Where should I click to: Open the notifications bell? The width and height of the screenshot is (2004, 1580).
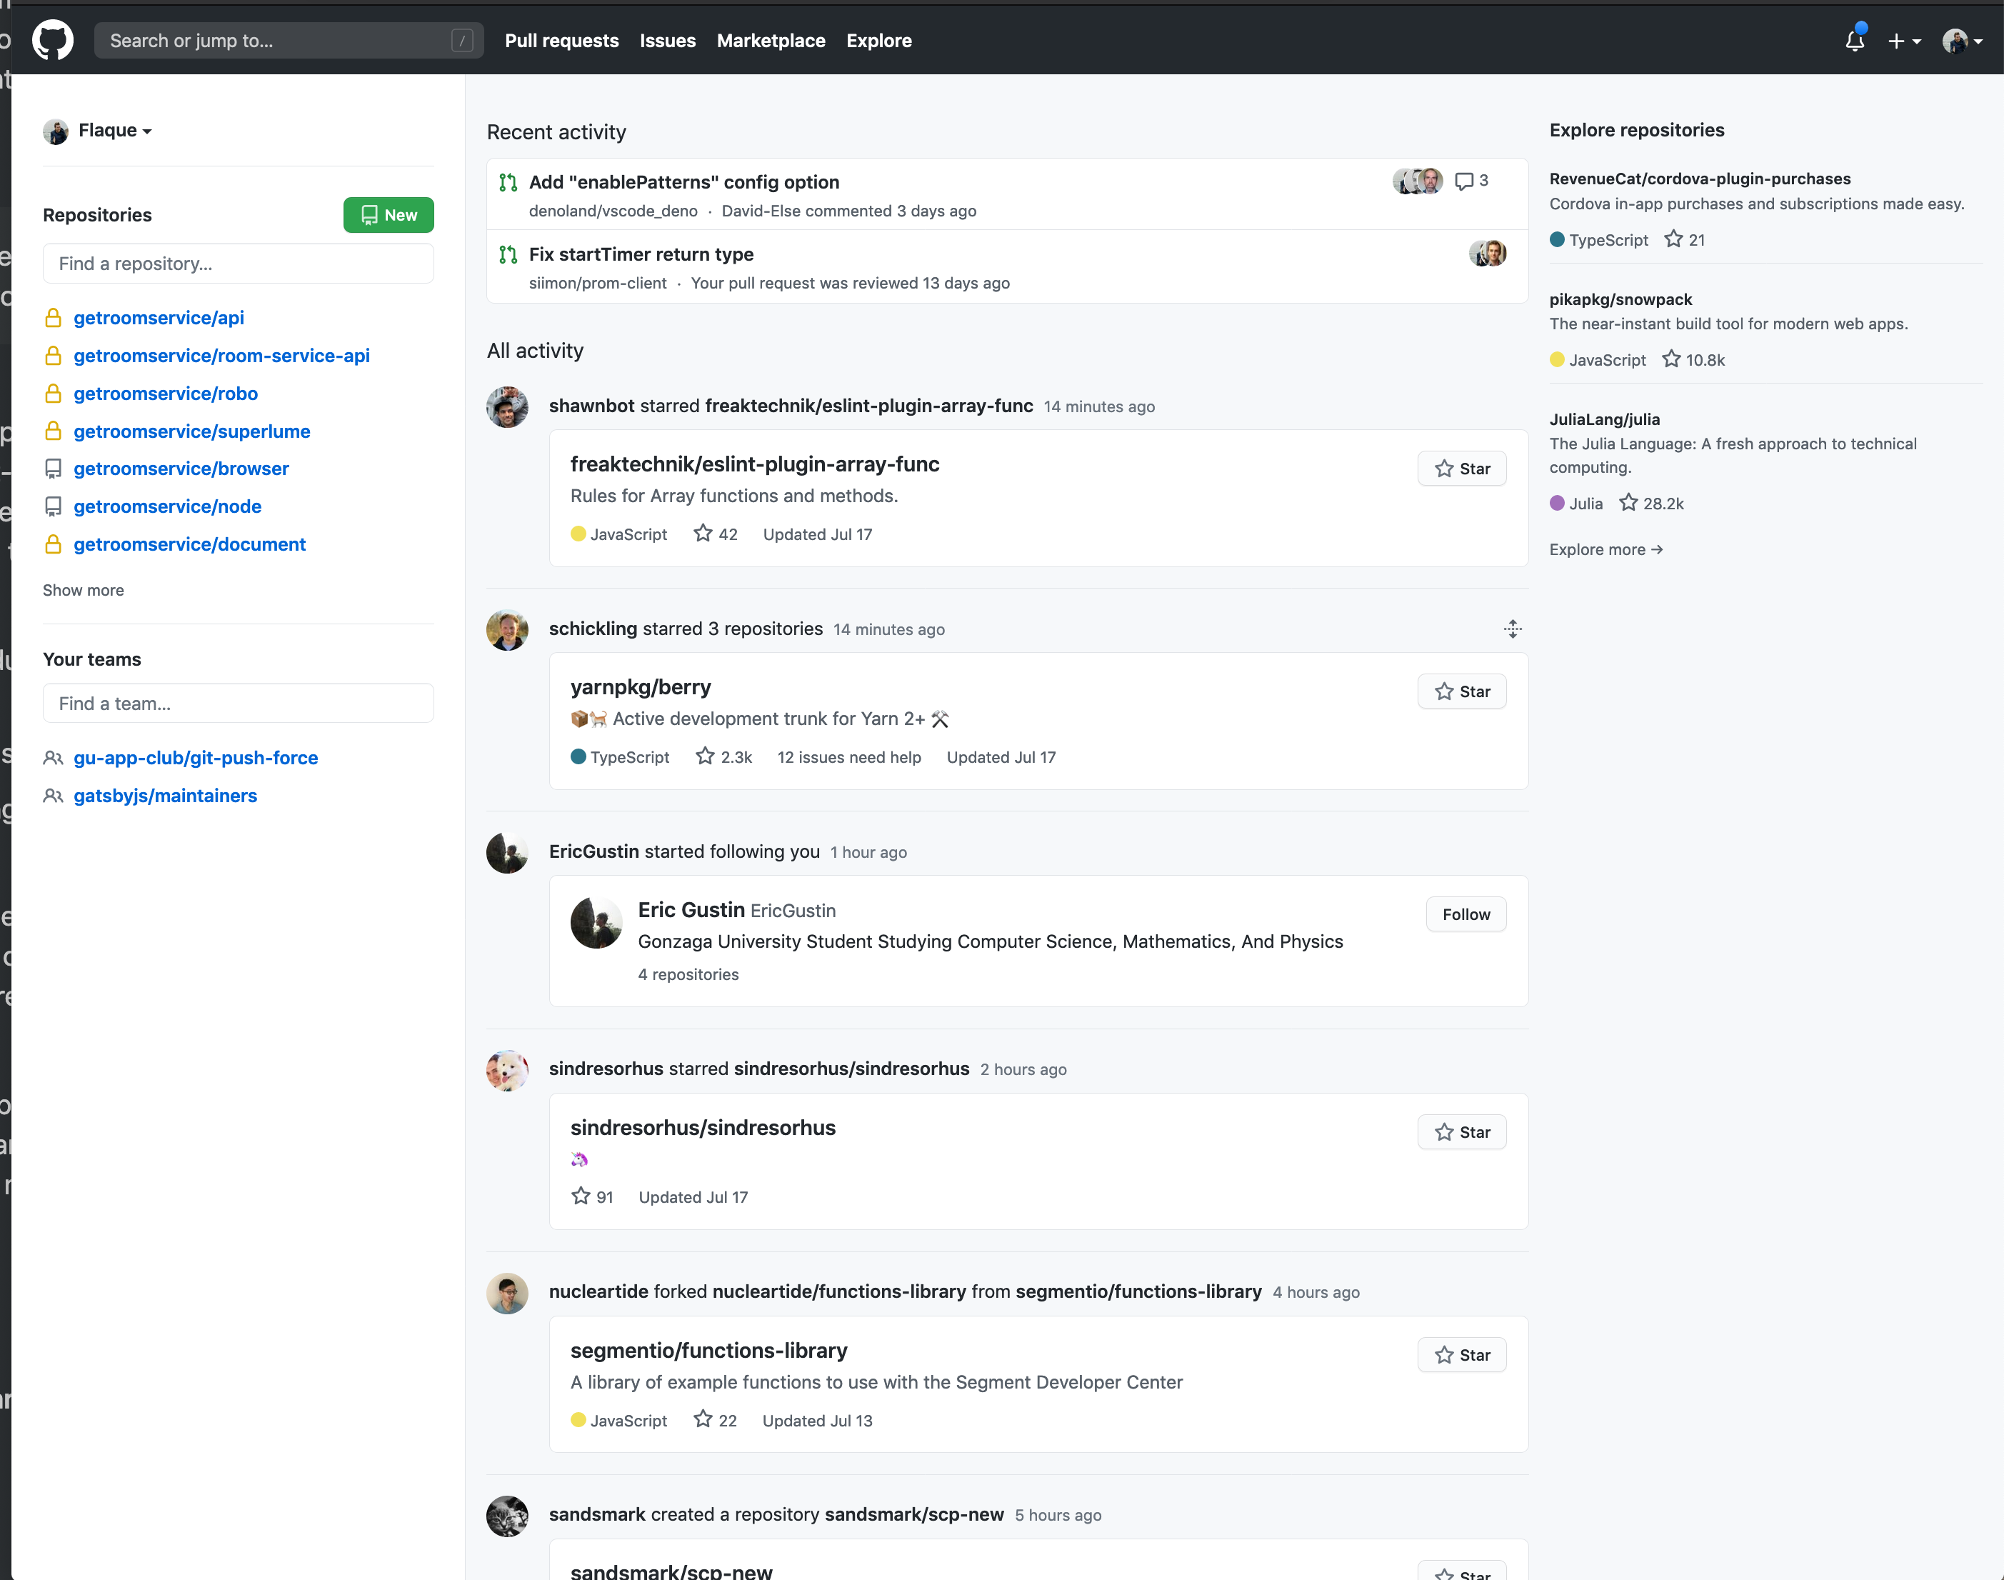pos(1854,41)
